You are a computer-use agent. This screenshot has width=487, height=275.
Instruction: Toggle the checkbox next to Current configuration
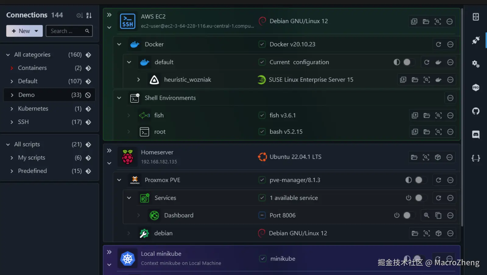(262, 62)
